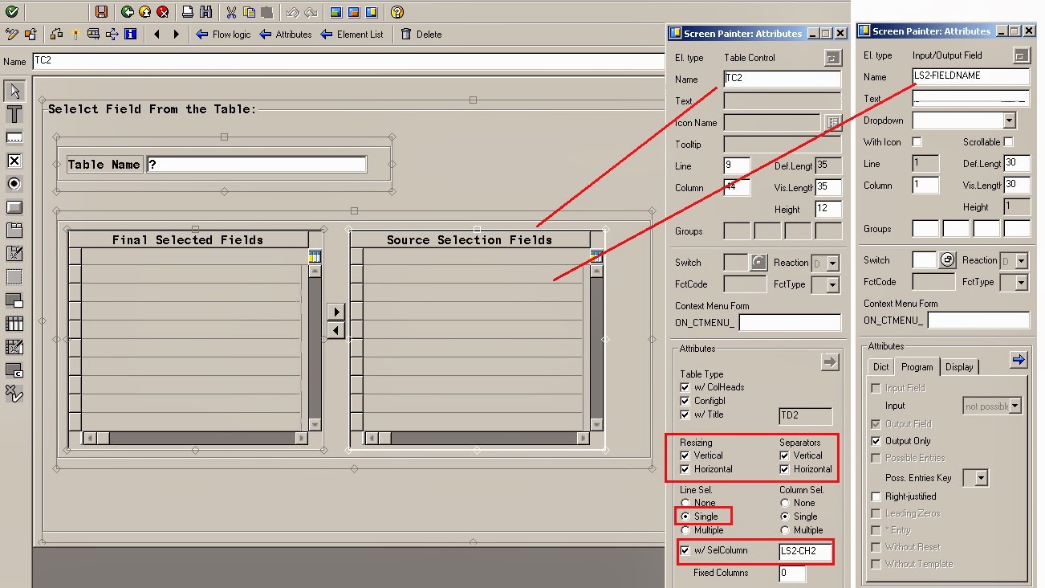
Task: Select the Checkbox element tool in palette
Action: tap(14, 160)
